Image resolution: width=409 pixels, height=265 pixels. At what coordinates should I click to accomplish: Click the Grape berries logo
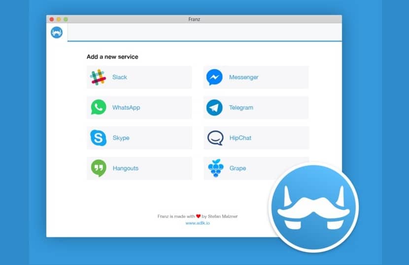(x=216, y=168)
